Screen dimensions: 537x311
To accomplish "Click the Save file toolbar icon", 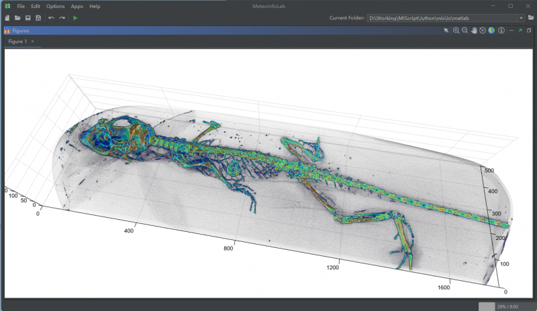I will [x=28, y=17].
